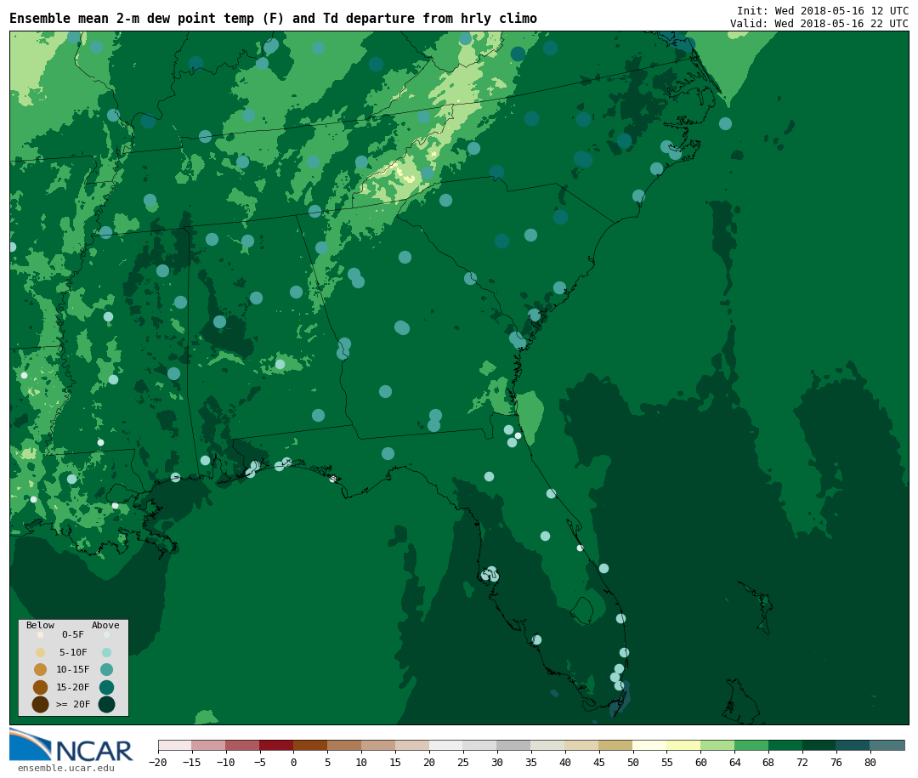Select the 'Above' legend heading

point(105,625)
